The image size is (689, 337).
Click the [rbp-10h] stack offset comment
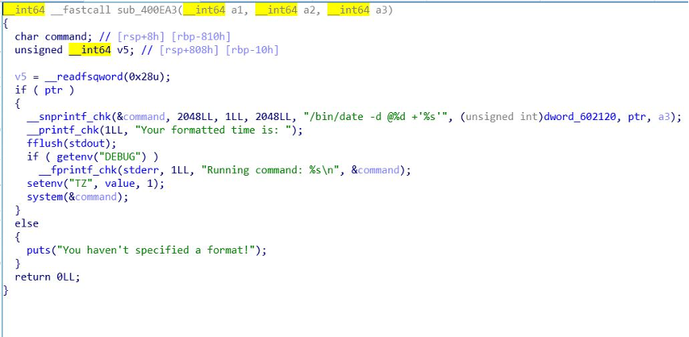pyautogui.click(x=252, y=50)
